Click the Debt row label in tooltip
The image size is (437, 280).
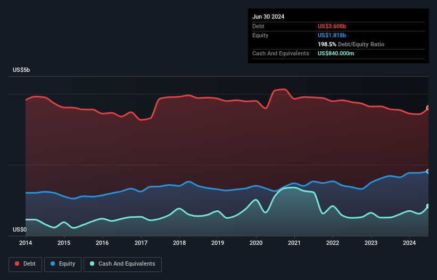pos(258,26)
